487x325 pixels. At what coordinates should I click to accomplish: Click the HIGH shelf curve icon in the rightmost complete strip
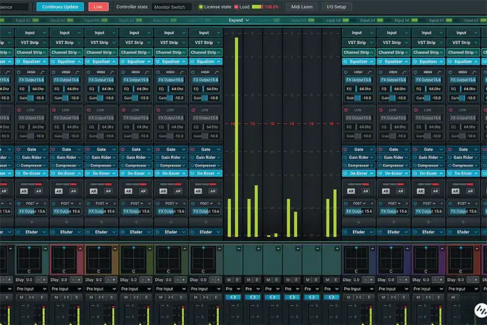pyautogui.click(x=474, y=72)
